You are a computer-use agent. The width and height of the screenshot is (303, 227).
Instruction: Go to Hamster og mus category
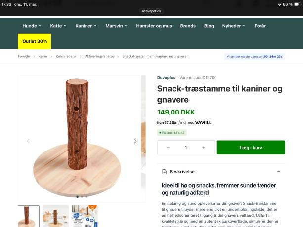154,26
